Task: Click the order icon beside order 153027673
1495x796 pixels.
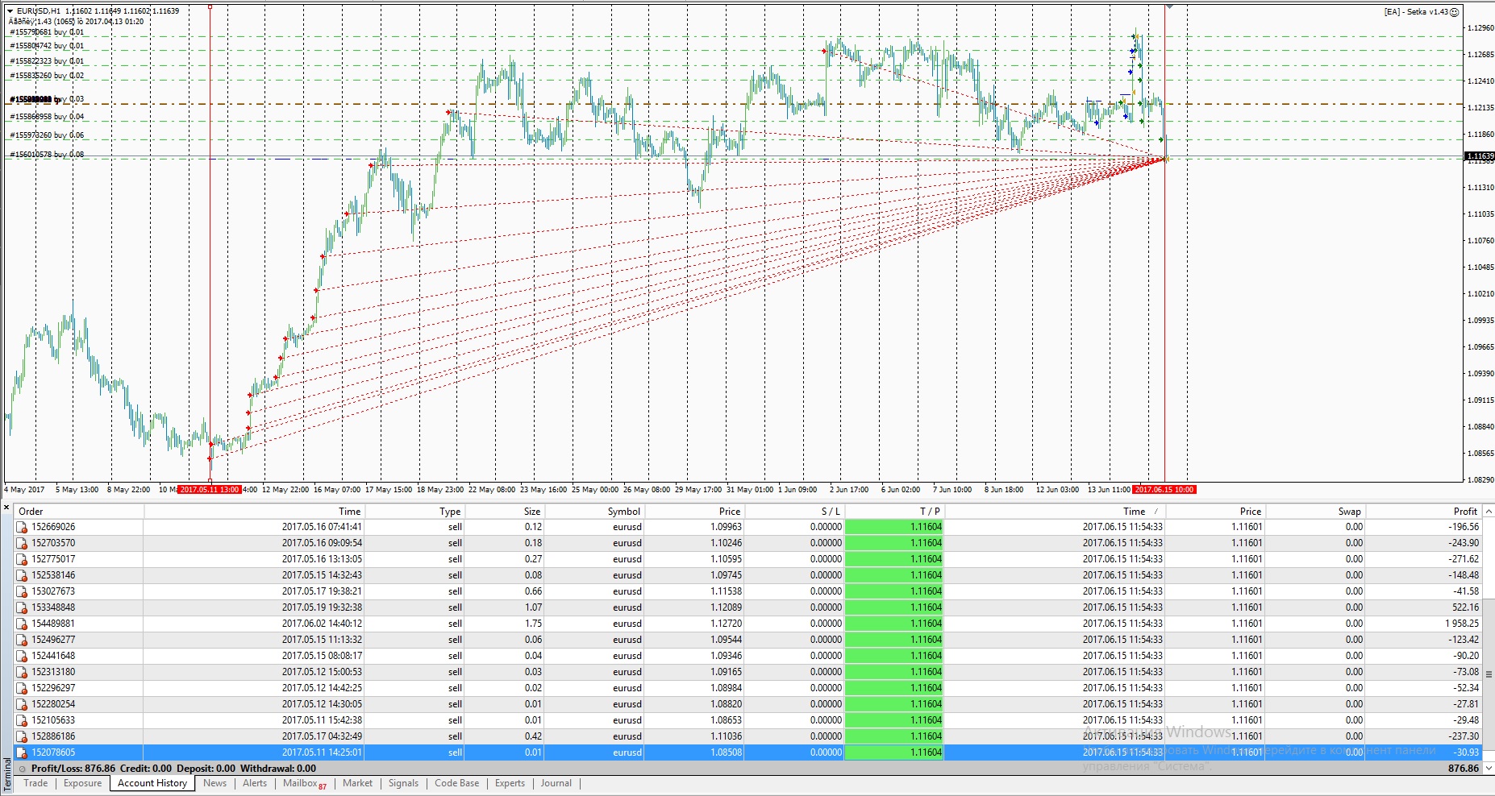Action: pyautogui.click(x=23, y=591)
